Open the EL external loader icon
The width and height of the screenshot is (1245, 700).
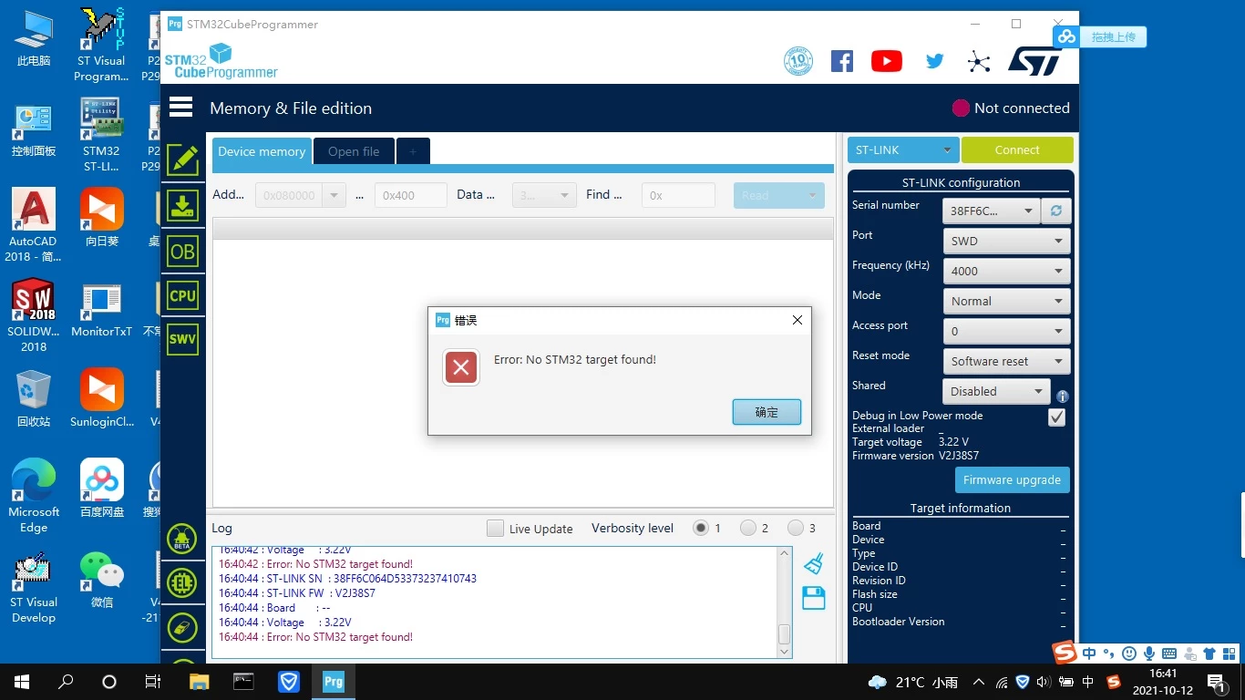click(x=182, y=582)
